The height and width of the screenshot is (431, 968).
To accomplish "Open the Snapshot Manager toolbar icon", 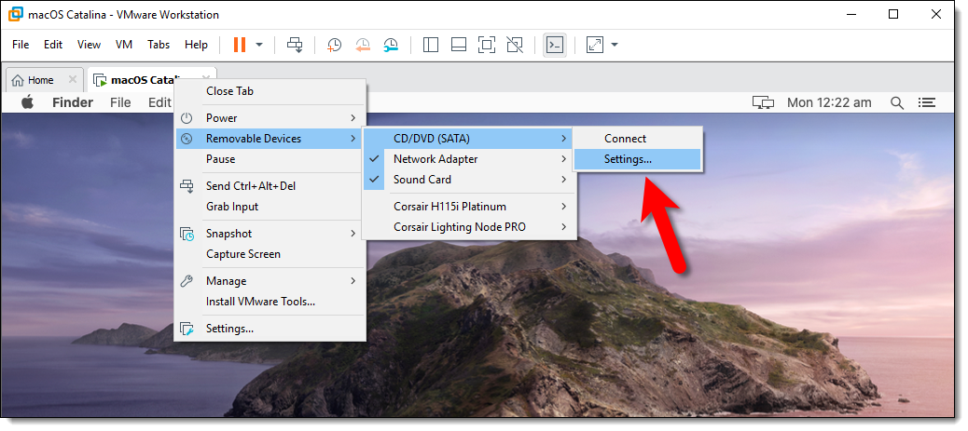I will 391,45.
